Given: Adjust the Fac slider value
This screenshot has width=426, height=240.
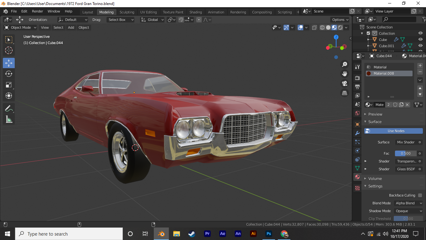Looking at the screenshot, I should [x=406, y=153].
